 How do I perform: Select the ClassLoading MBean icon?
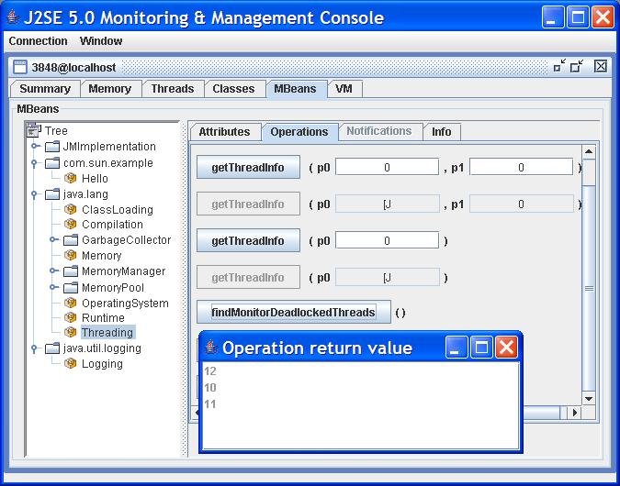click(70, 210)
